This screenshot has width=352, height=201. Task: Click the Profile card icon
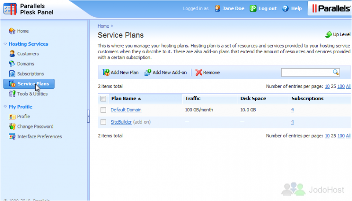pos(12,117)
